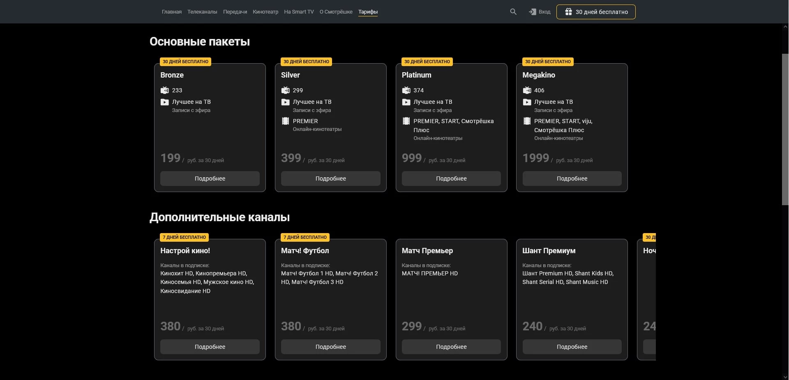Go to the Кинотеатр section
This screenshot has width=789, height=380.
click(x=265, y=12)
